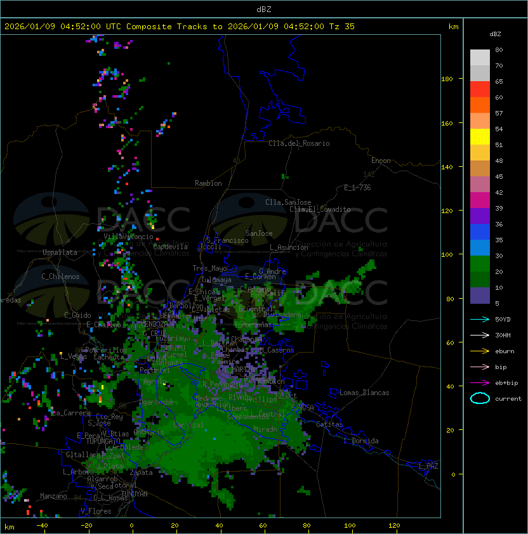The image size is (528, 534).
Task: Click the cyan 'current' ellipse icon
Action: point(480,398)
